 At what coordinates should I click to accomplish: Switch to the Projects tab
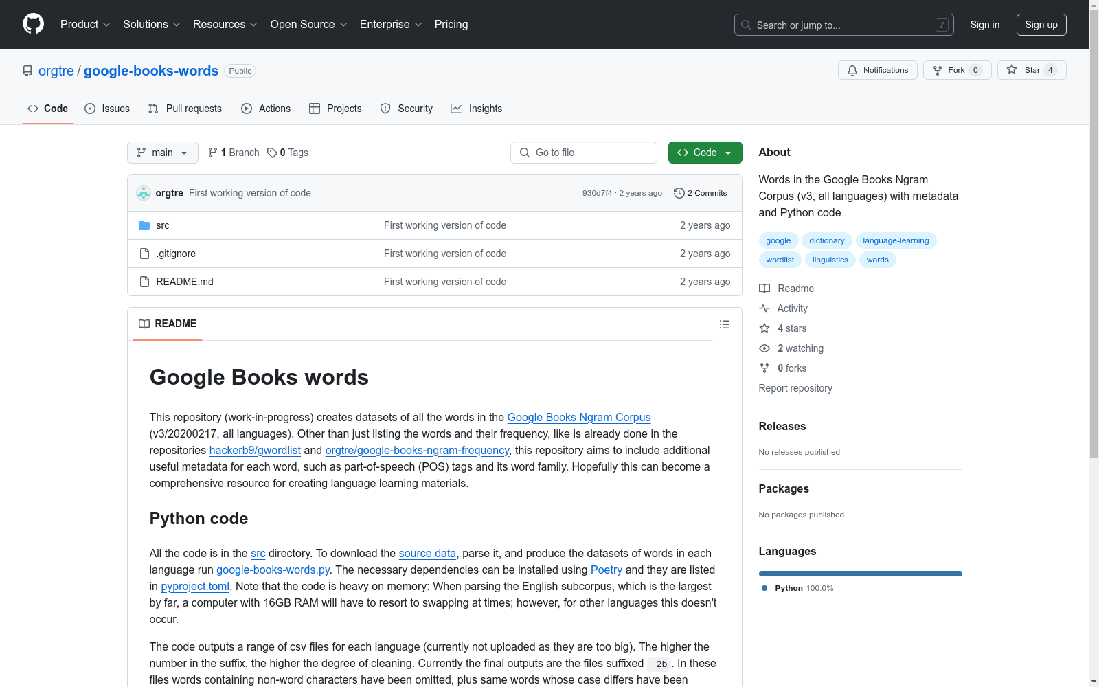[x=335, y=109]
